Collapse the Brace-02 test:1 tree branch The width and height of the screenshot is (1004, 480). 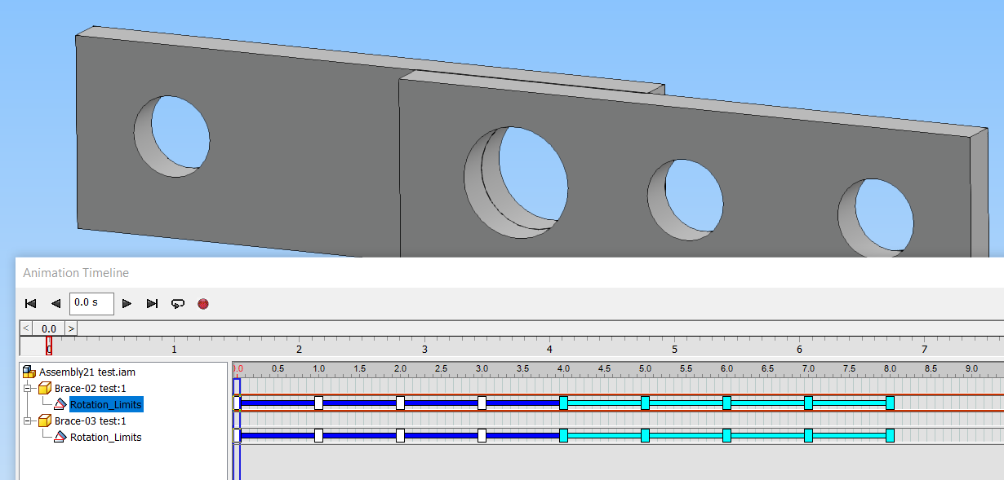click(27, 388)
